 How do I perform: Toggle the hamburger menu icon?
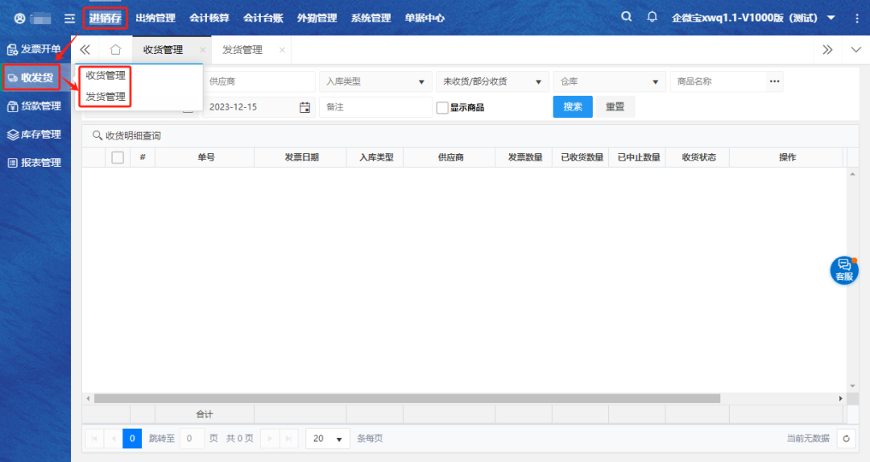pyautogui.click(x=70, y=18)
